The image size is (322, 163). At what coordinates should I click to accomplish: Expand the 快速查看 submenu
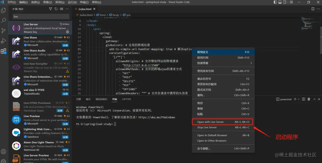click(x=223, y=63)
